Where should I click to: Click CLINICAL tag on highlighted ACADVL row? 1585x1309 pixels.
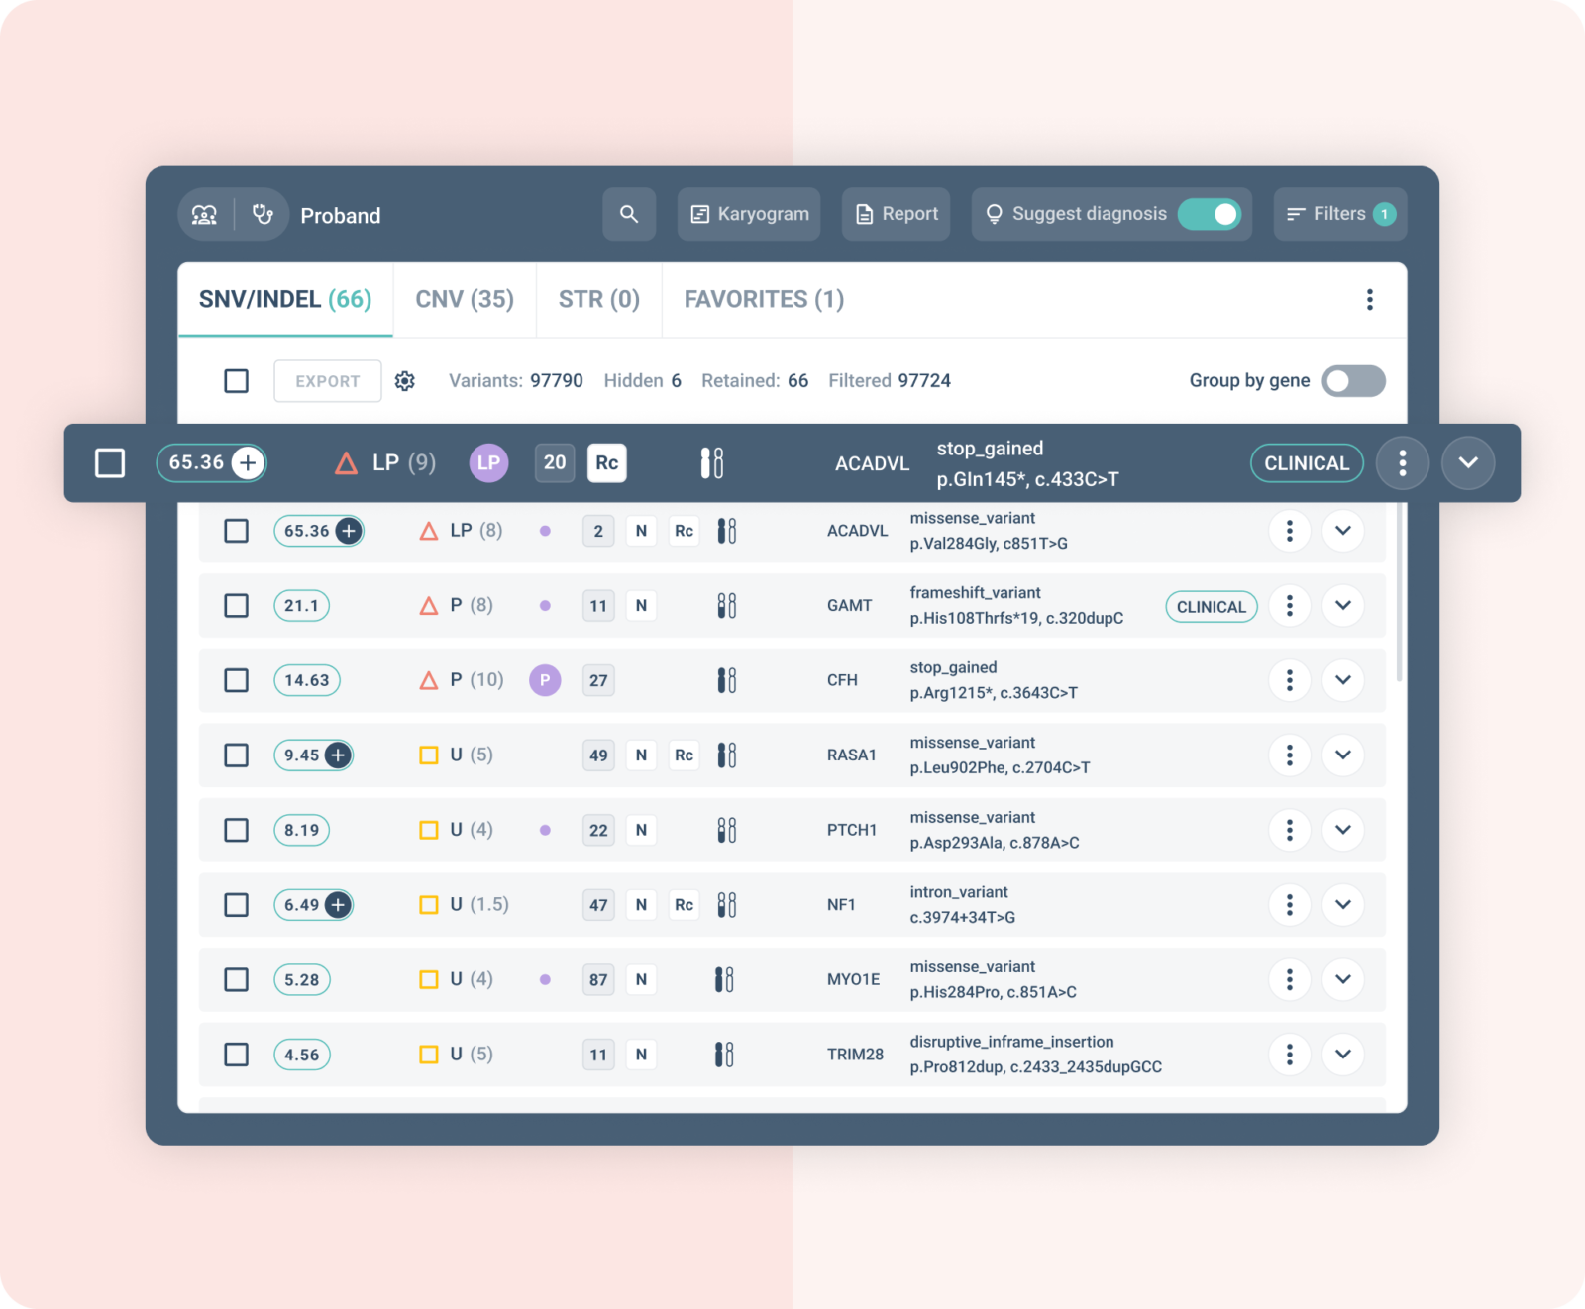click(1307, 463)
